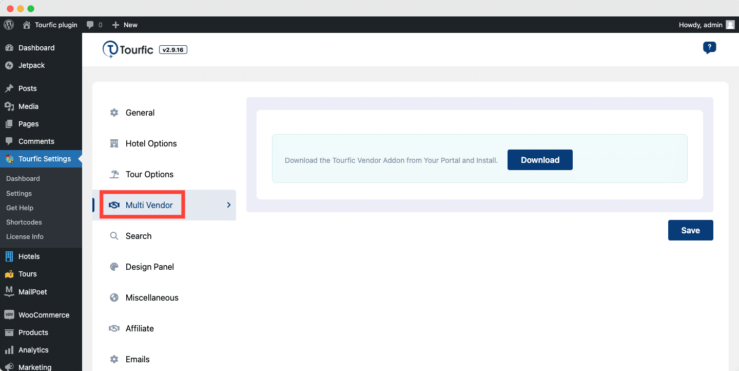Click the New plus icon
This screenshot has height=371, width=739.
(x=115, y=25)
